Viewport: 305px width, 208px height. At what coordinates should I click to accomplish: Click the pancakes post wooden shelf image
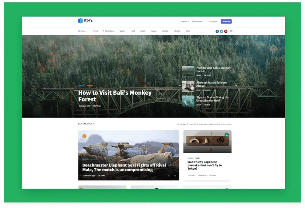coord(207,142)
